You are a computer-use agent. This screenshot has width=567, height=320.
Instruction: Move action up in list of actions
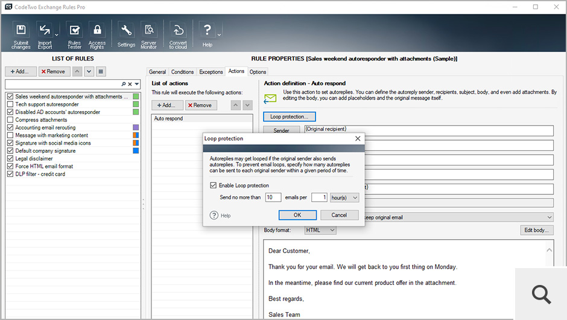pyautogui.click(x=236, y=105)
